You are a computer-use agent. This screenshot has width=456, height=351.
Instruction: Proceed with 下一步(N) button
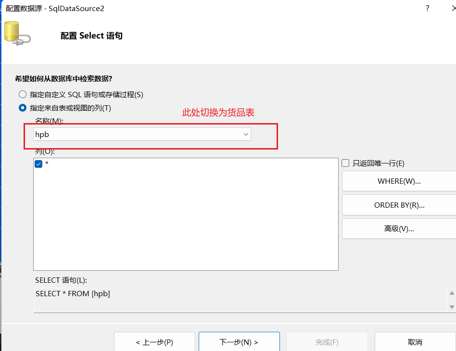239,342
